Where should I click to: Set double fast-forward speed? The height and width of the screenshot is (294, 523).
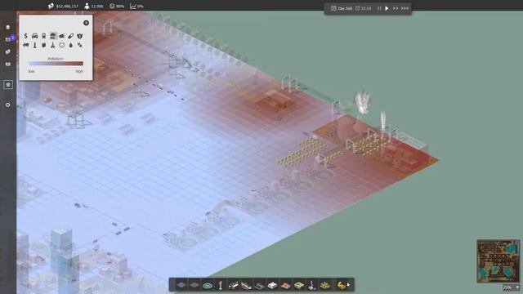[x=396, y=8]
